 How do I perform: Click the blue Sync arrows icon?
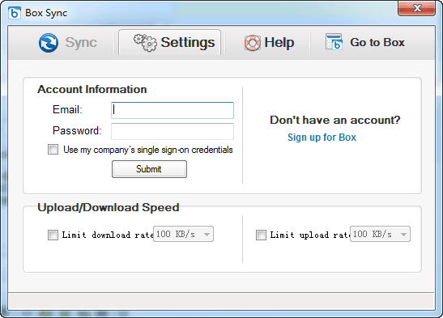(x=49, y=43)
